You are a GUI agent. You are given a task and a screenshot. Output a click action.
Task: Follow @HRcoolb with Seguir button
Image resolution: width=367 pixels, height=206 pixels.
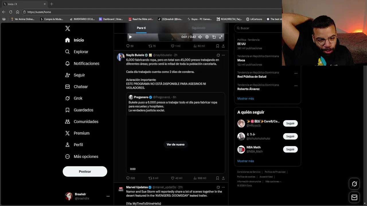click(290, 123)
